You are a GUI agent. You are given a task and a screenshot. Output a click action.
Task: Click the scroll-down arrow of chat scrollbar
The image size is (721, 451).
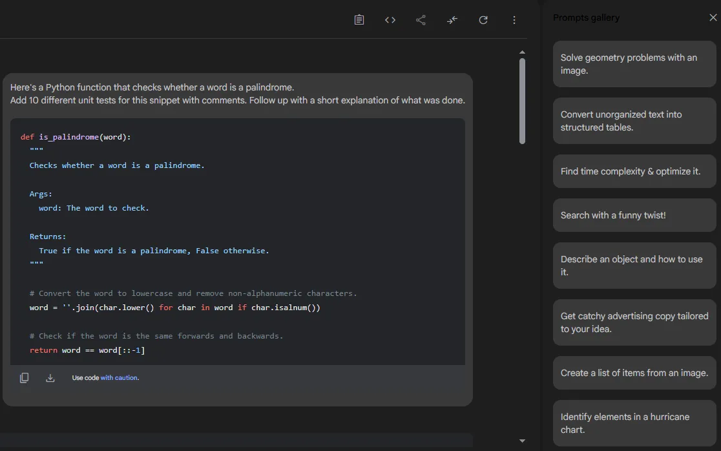coord(522,441)
